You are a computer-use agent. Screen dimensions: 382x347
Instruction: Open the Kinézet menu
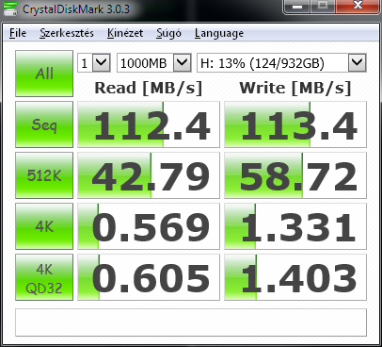click(125, 33)
